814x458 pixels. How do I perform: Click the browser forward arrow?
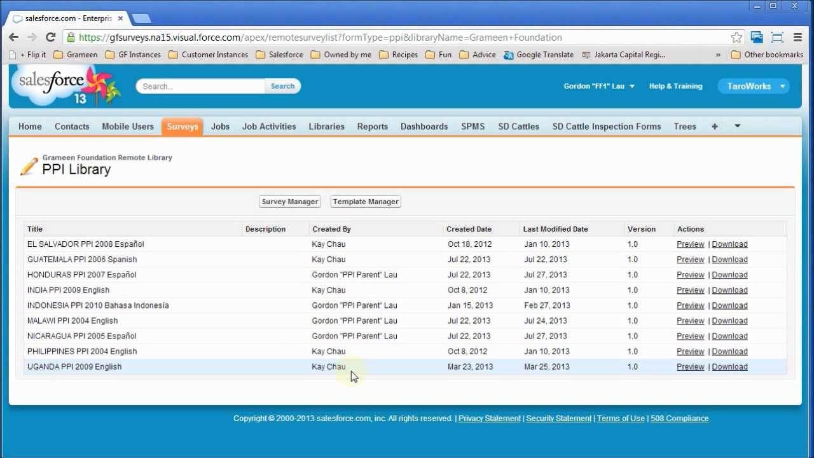click(32, 38)
